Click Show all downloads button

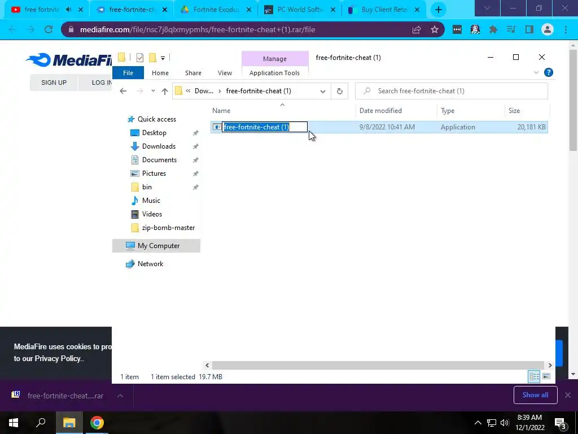coord(535,395)
